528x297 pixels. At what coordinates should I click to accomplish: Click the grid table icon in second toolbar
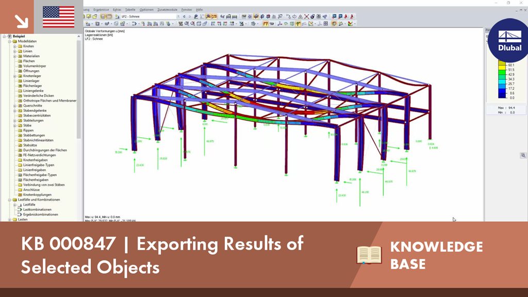click(x=326, y=24)
